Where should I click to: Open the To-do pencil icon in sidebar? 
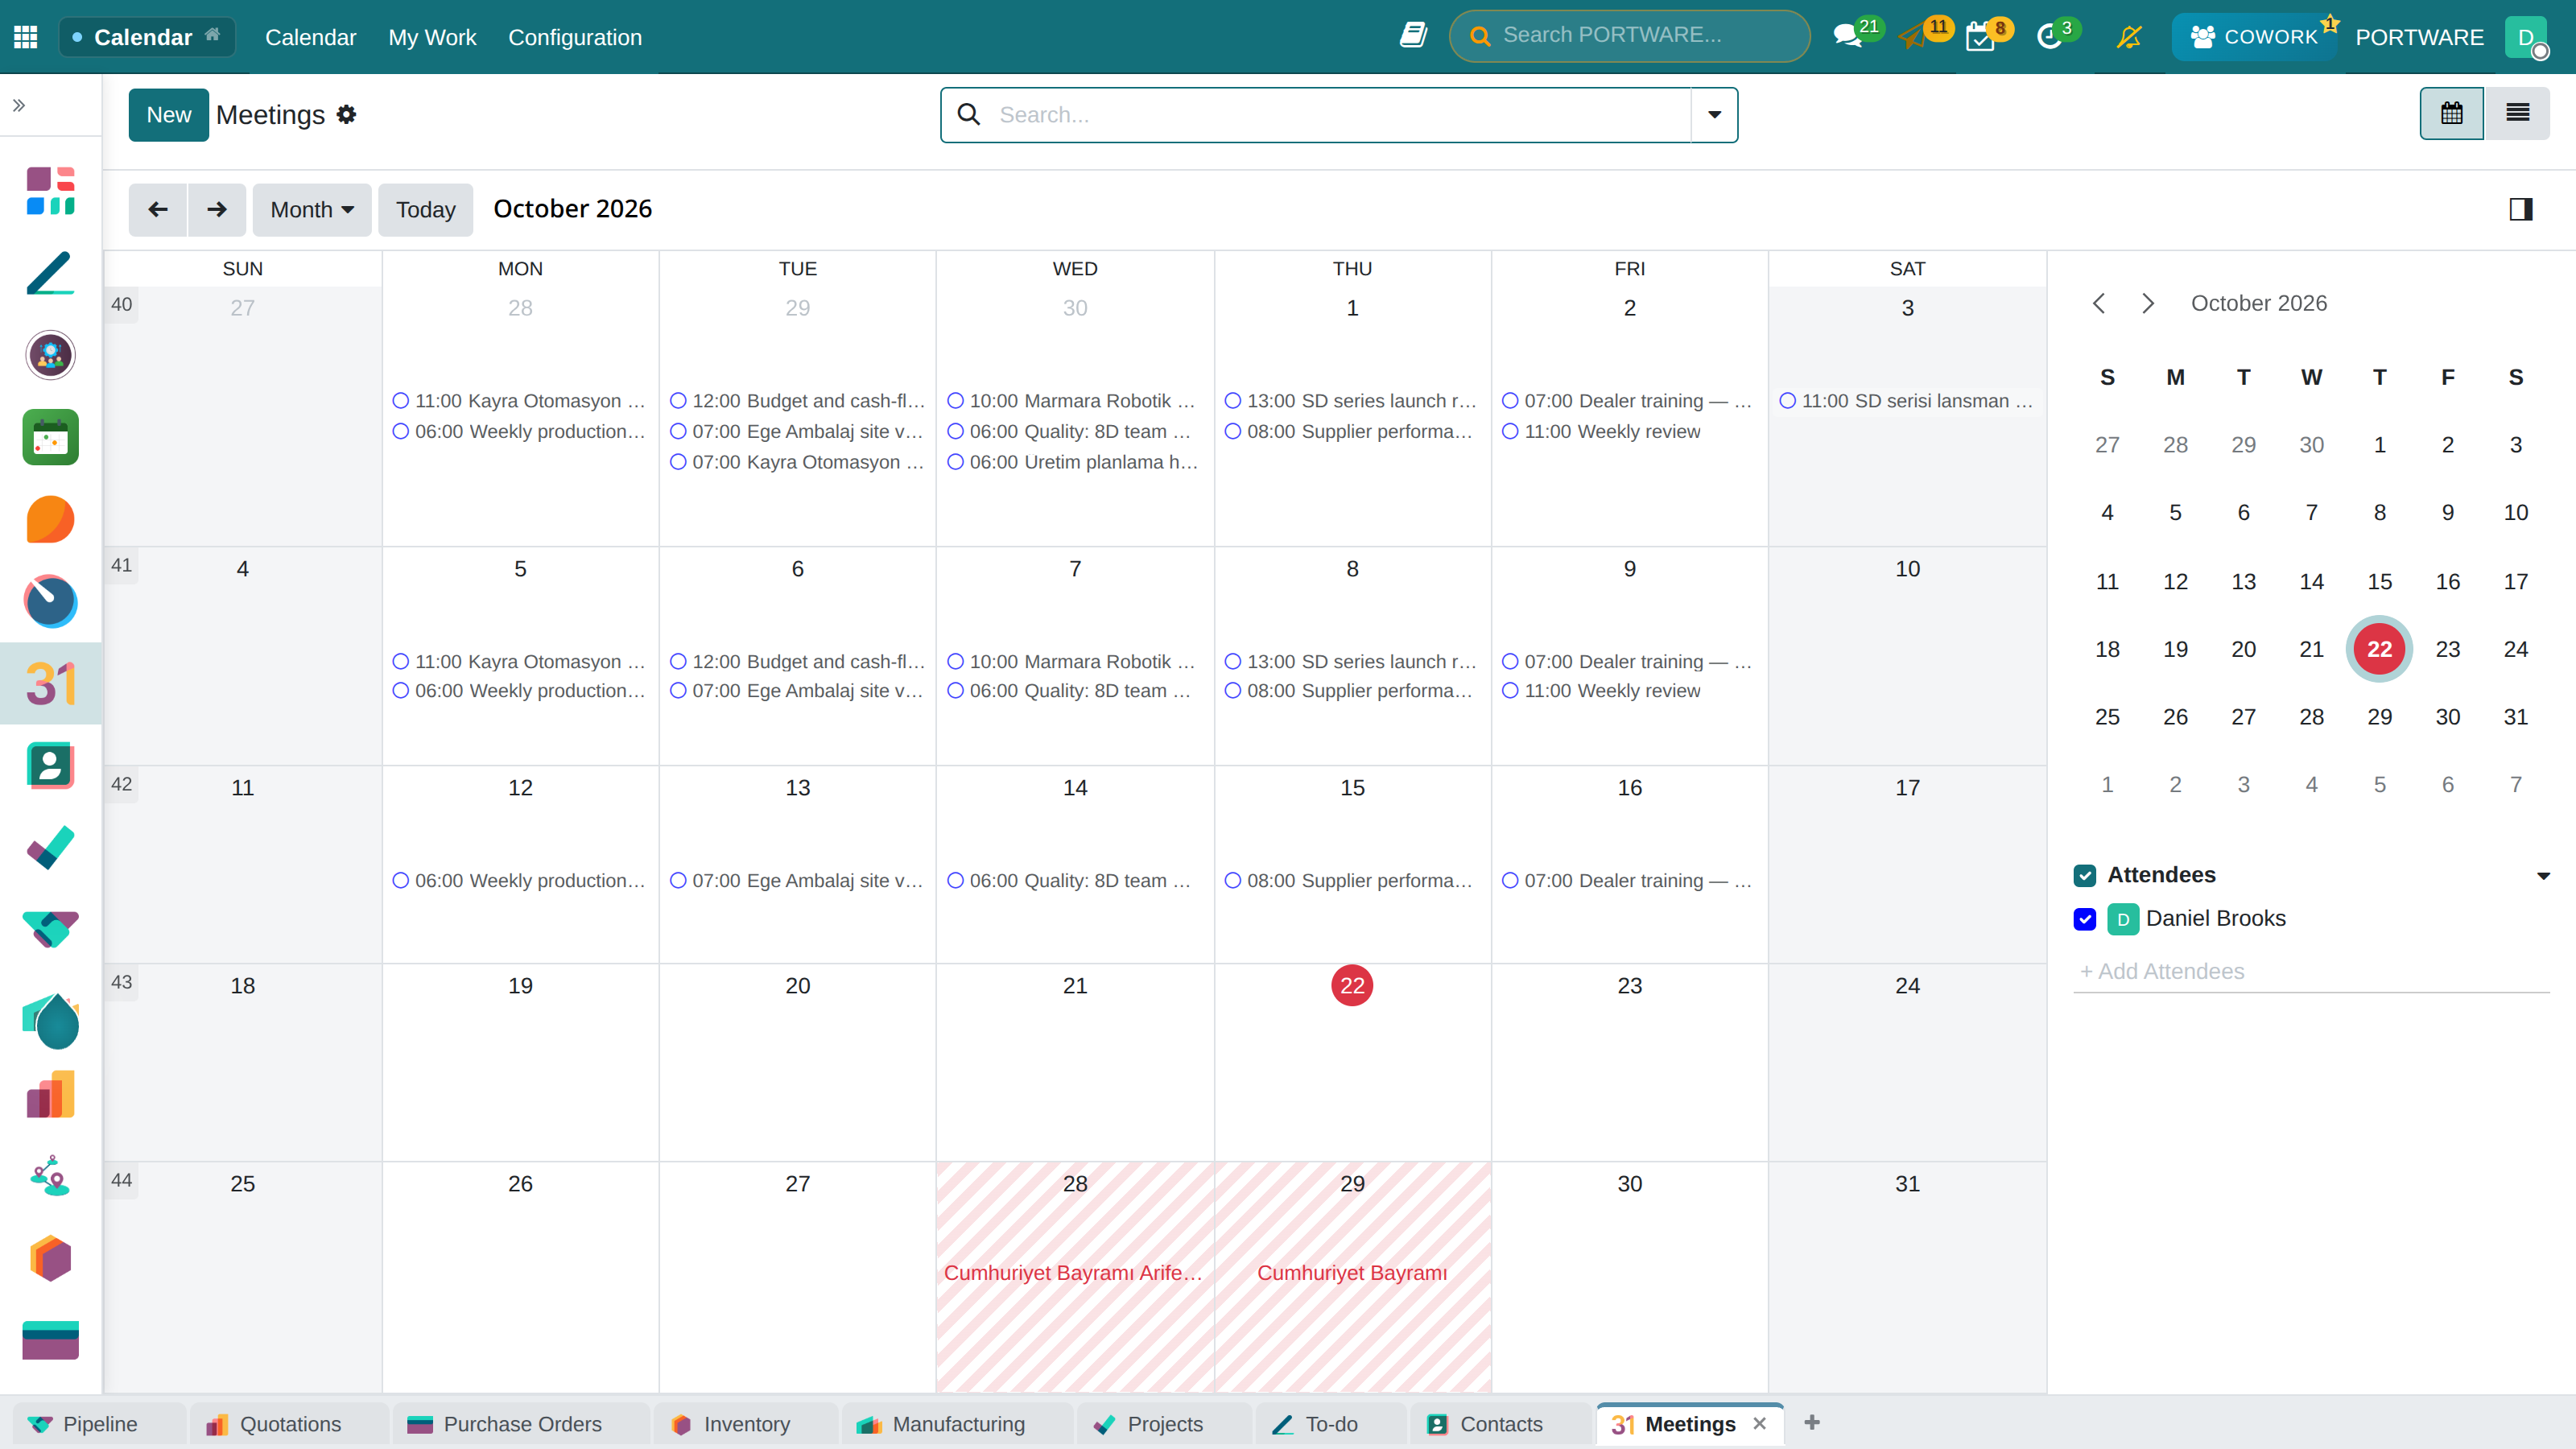tap(50, 273)
